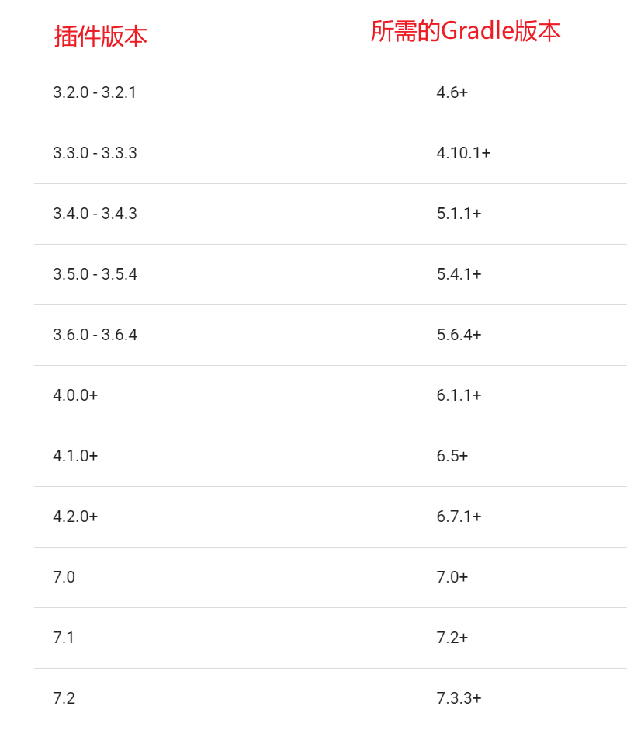The image size is (627, 734).
Task: Select plugin version 3.4.0 - 3.4.3 cell
Action: [95, 214]
